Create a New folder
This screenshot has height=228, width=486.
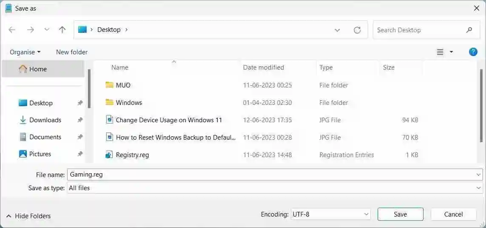[72, 52]
